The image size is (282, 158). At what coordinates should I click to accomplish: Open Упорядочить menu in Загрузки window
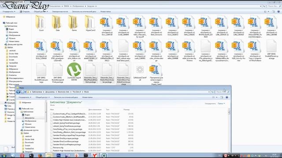pyautogui.click(x=9, y=12)
